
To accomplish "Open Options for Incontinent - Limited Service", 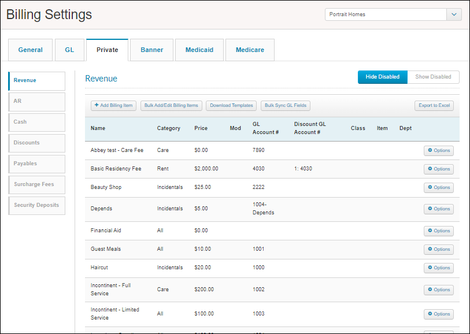I will (439, 314).
